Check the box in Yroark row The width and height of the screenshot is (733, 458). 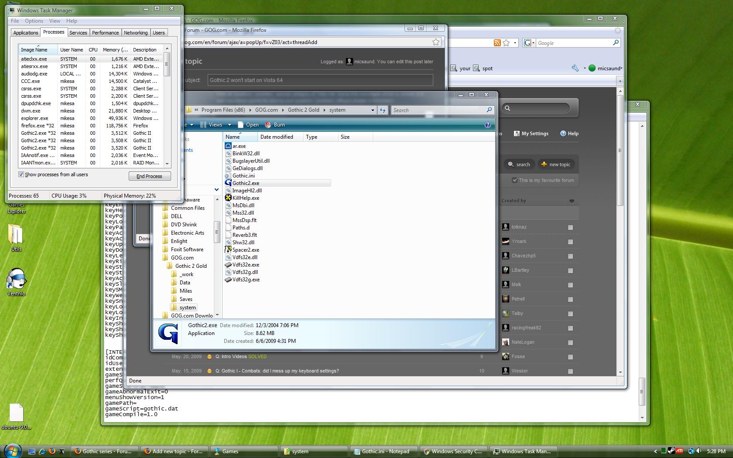(570, 242)
